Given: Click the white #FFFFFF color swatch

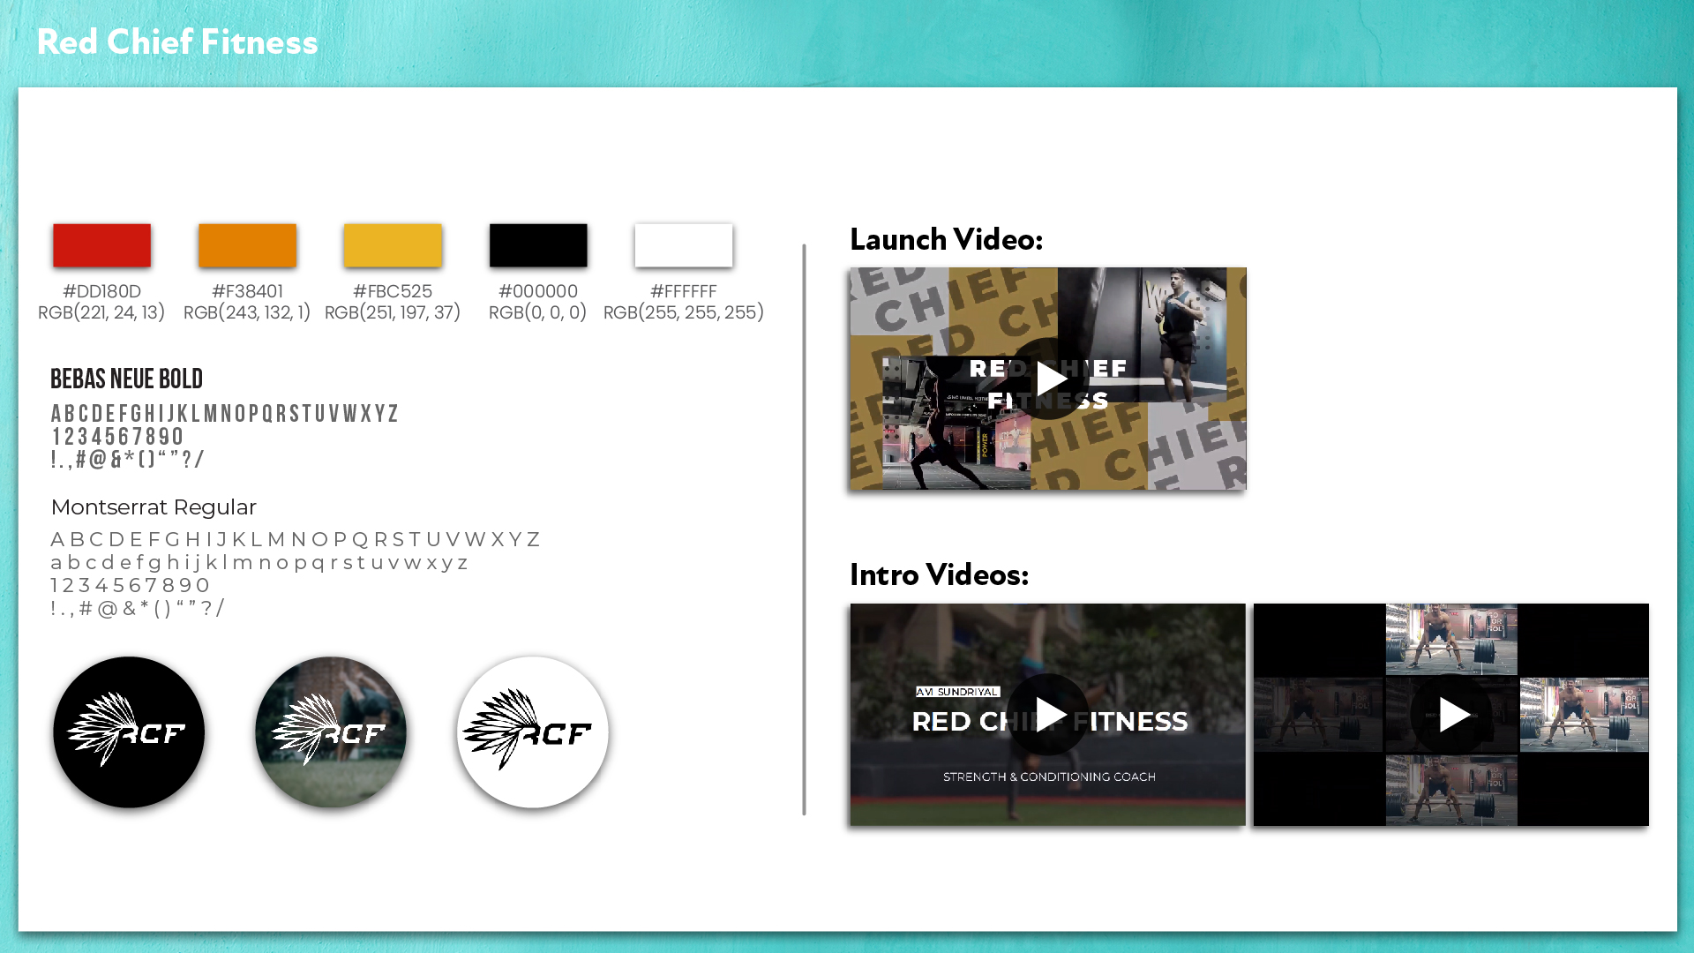Looking at the screenshot, I should pos(684,245).
